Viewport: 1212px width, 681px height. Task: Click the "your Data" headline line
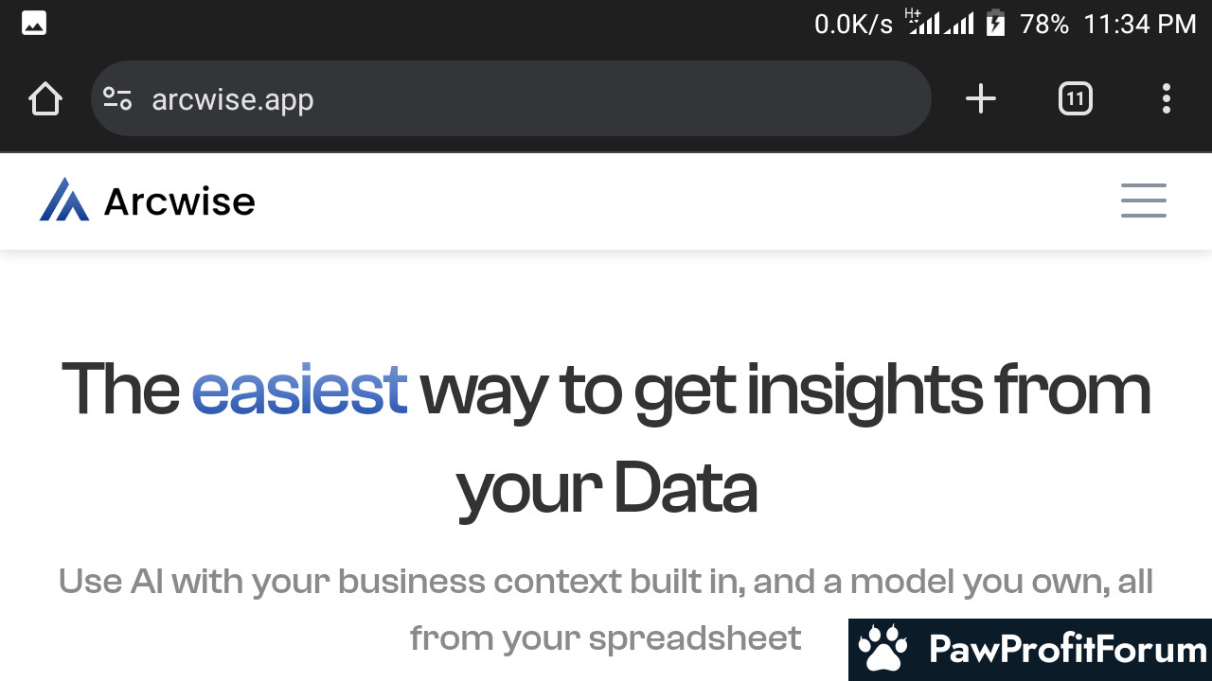pyautogui.click(x=607, y=489)
